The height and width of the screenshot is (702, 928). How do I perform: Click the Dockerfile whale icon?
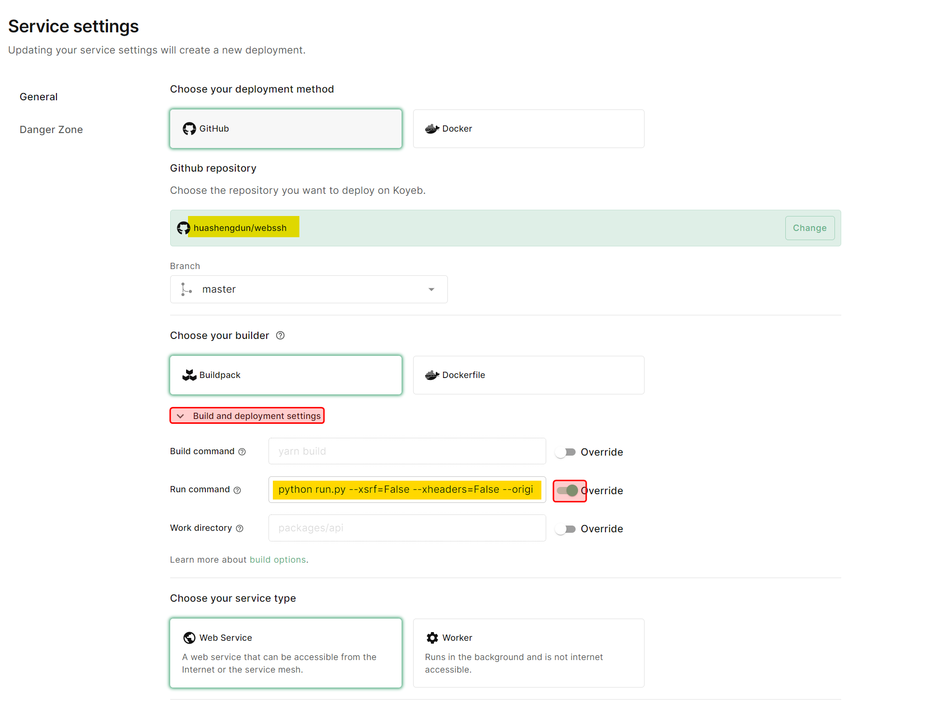point(431,375)
